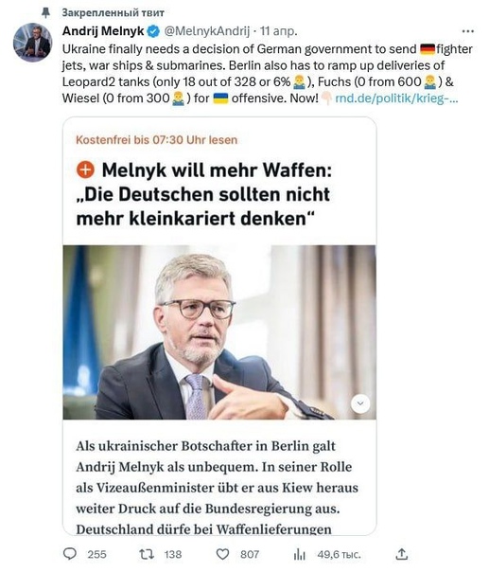Open Andrij Melnyk profile avatar
The width and height of the screenshot is (489, 572).
click(32, 42)
